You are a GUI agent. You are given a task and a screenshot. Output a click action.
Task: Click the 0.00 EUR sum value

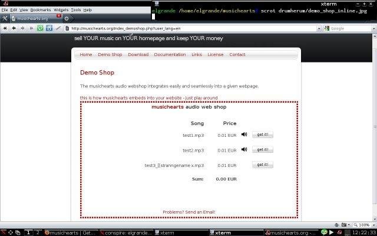pos(226,179)
